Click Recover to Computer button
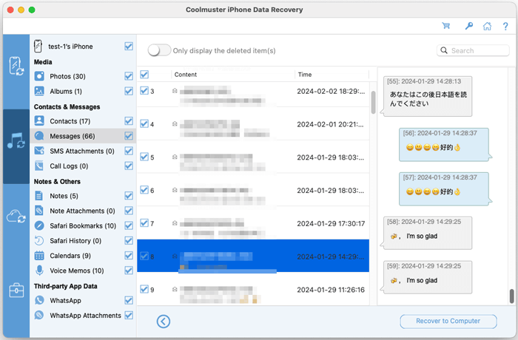Viewport: 518px width, 340px height. [448, 322]
